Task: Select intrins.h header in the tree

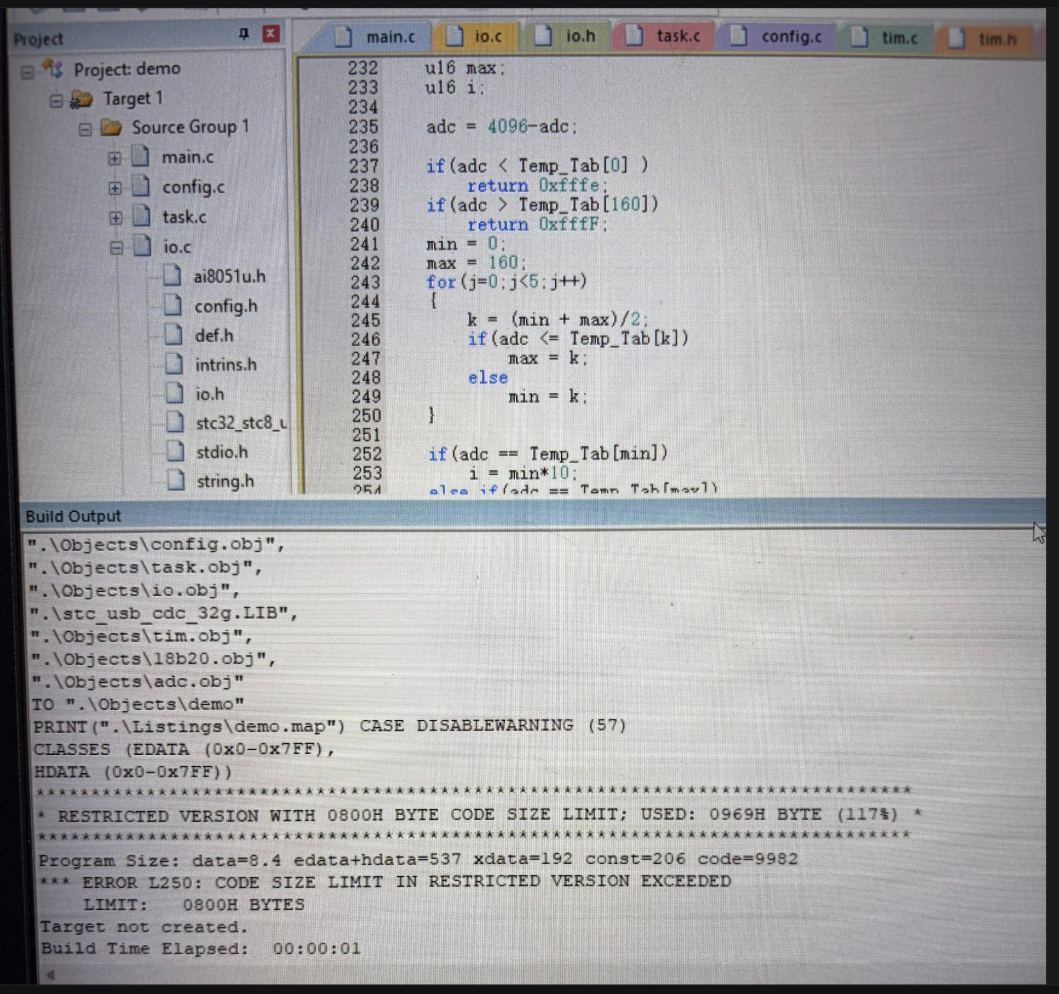Action: 226,365
